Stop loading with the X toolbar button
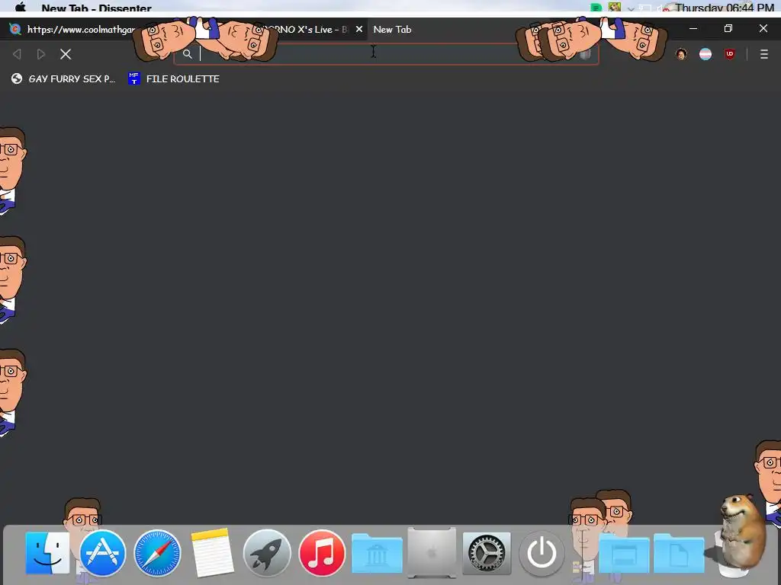781x585 pixels. coord(66,54)
